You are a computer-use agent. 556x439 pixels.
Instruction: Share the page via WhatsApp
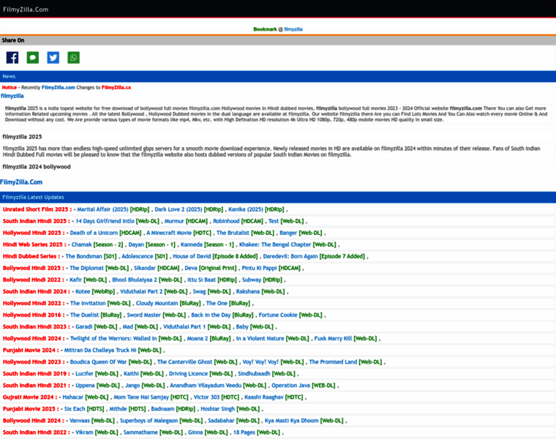coord(73,58)
